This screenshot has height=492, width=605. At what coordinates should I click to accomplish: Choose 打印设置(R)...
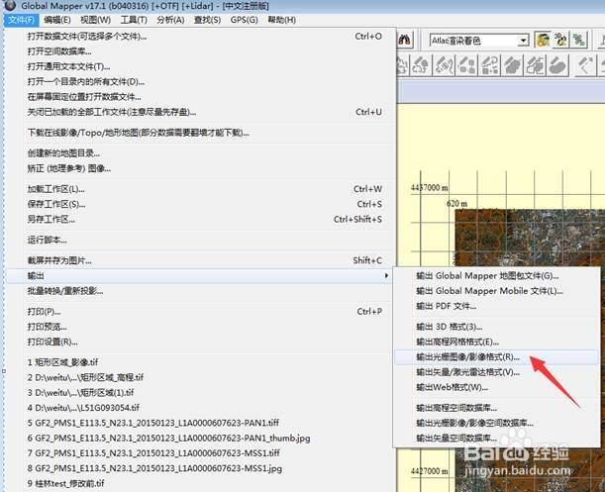tap(201, 342)
